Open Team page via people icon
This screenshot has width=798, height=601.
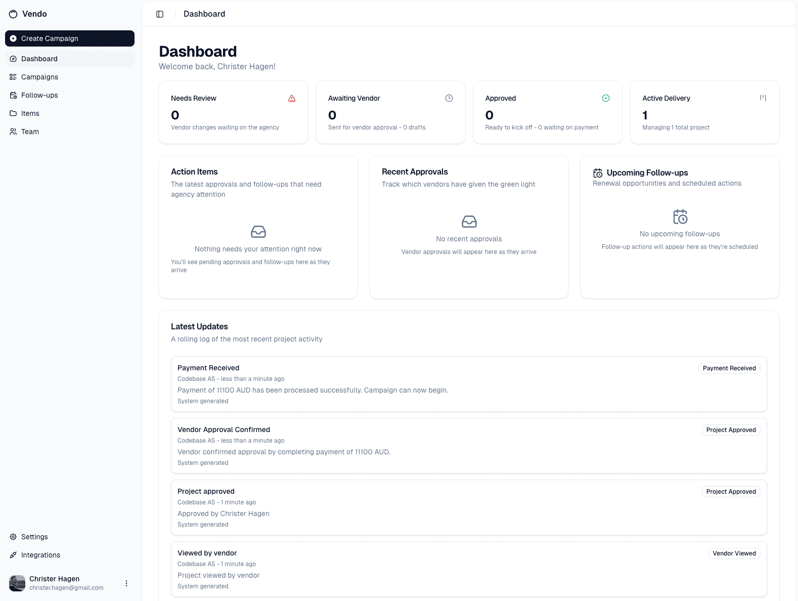[13, 132]
